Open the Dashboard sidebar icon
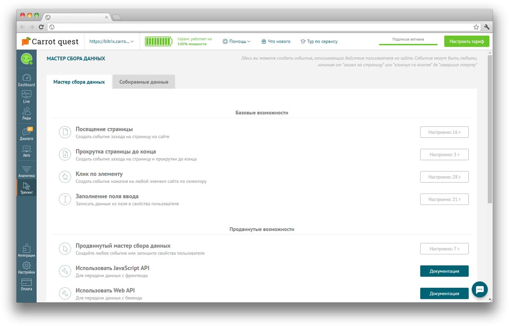This screenshot has height=326, width=509. tap(26, 80)
